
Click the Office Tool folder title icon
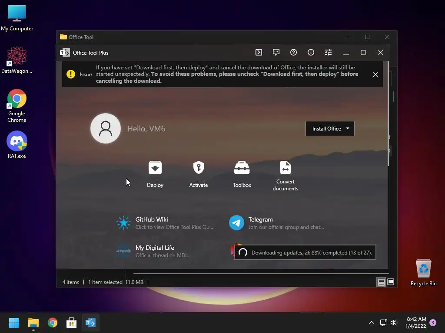(x=63, y=37)
